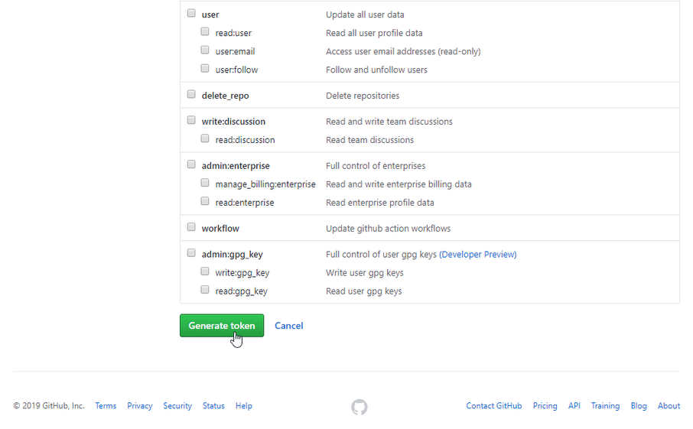Image resolution: width=693 pixels, height=429 pixels.
Task: Open the API footer link
Action: point(574,405)
